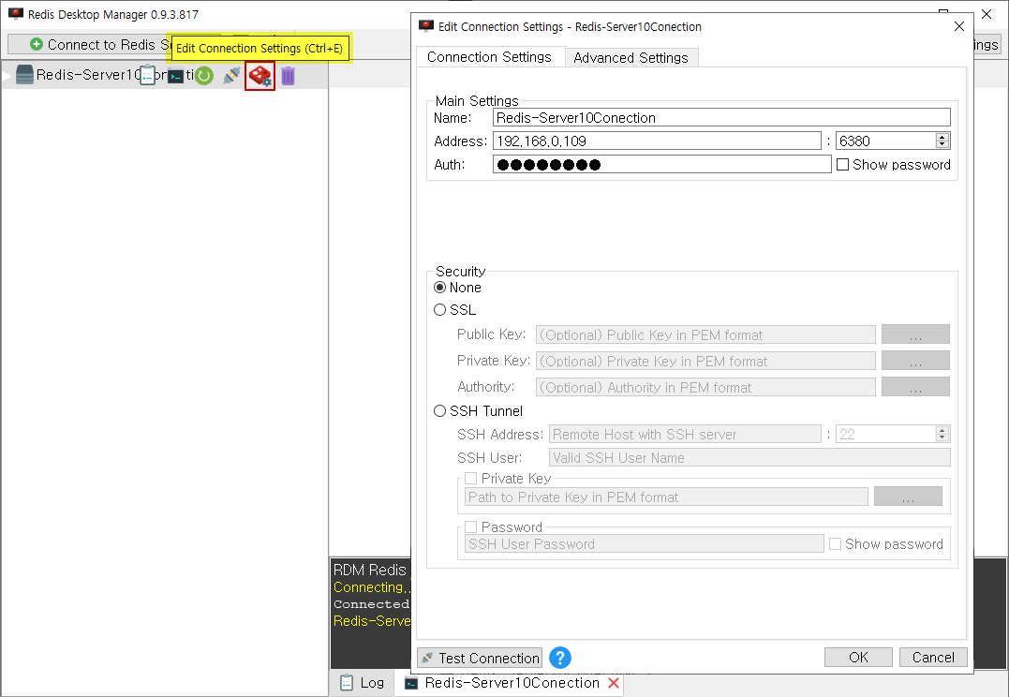This screenshot has height=697, width=1009.
Task: Click the SSH port field showing 22
Action: tap(885, 435)
